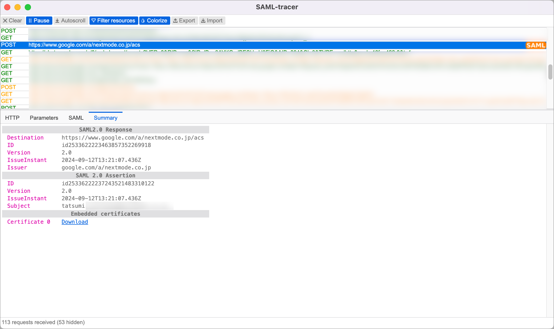Click the orange SAML badge on selected request
554x329 pixels.
point(536,45)
